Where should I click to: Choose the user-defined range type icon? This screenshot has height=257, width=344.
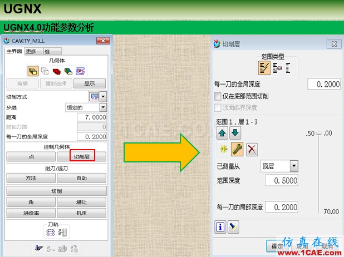pyautogui.click(x=277, y=68)
